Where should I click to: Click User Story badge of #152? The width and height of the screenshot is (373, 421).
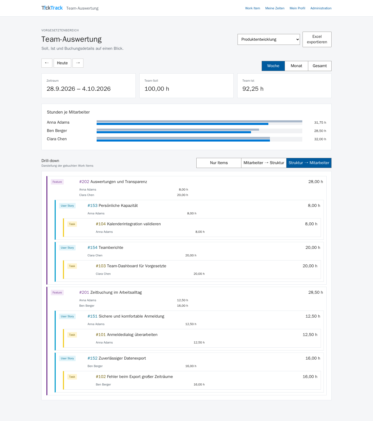[67, 359]
